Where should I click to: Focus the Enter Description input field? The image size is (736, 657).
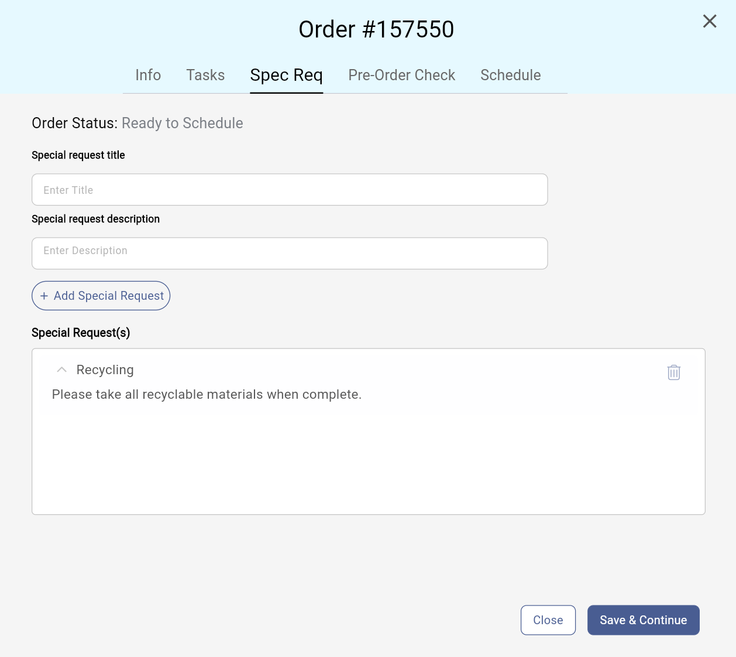point(290,254)
